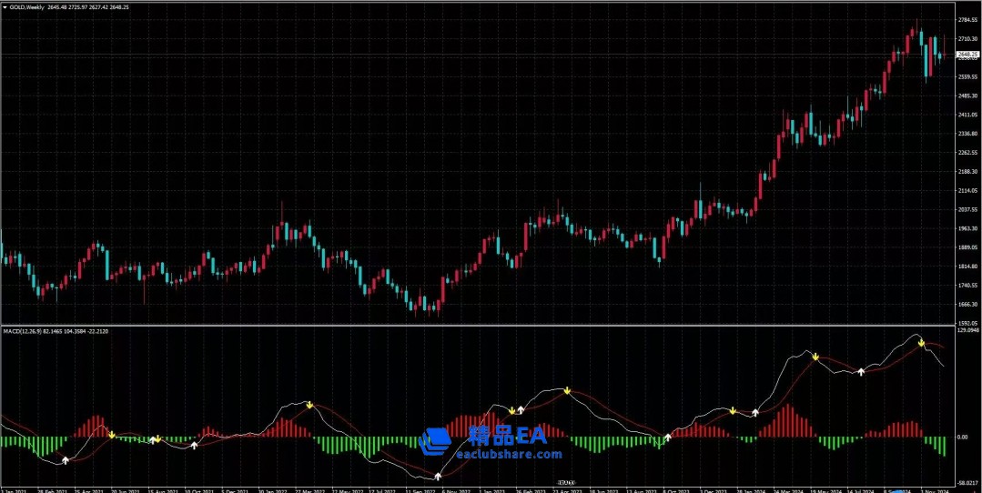Screen dimensions: 982x493
Task: Select the rightmost white up arrow on MACD
Action: pyautogui.click(x=860, y=371)
